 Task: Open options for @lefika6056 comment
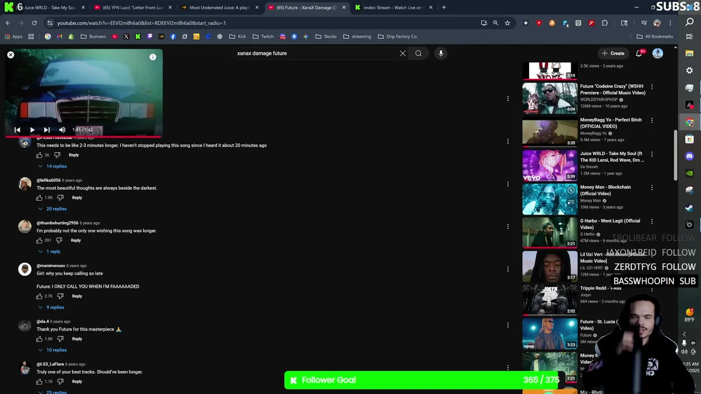point(508,184)
